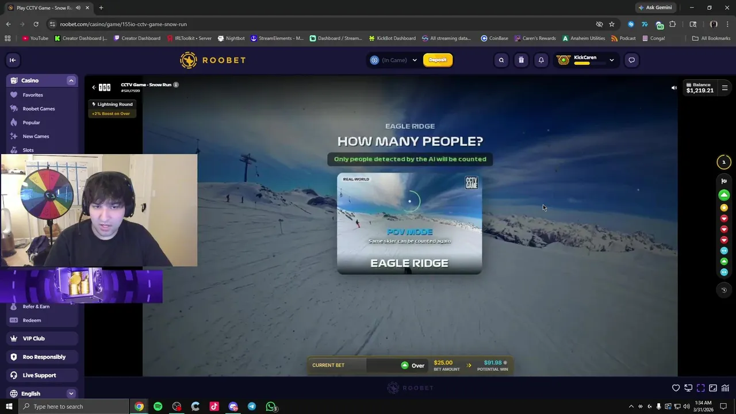Open New Games in sidebar

[x=42, y=136]
